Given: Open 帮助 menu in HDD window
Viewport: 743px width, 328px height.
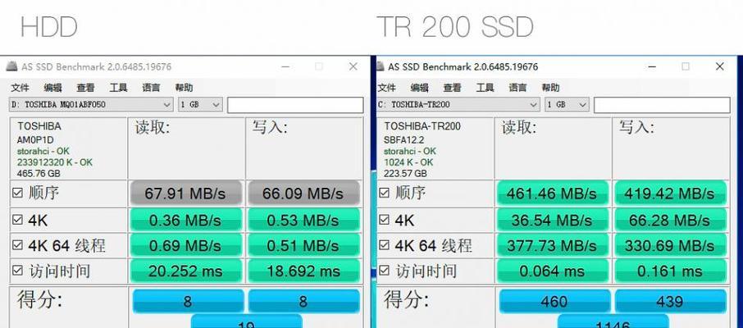Looking at the screenshot, I should (x=184, y=88).
